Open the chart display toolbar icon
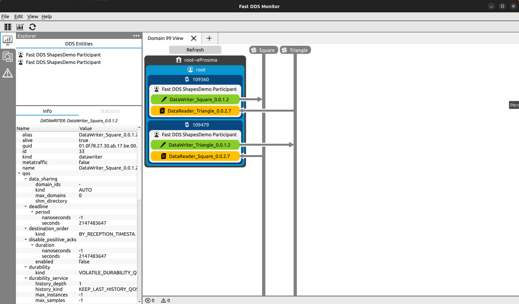Screen dimensions: 519x304 click(20, 27)
